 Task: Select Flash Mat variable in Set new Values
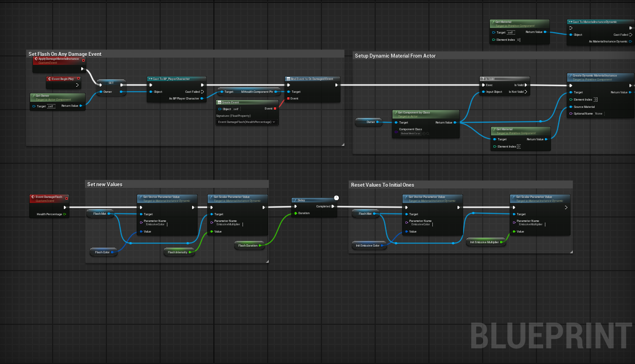100,214
